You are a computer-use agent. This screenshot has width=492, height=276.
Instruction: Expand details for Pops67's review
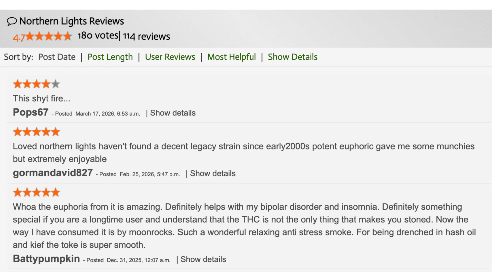pyautogui.click(x=172, y=113)
